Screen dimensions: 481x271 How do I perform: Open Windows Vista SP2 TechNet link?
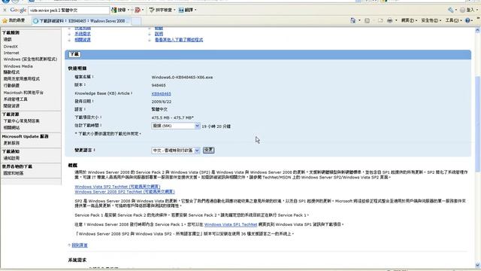(117, 187)
